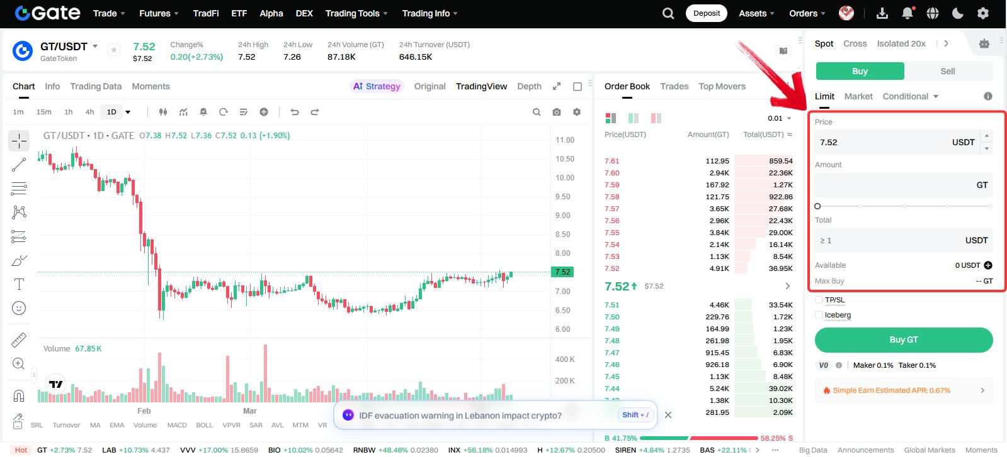The image size is (1007, 457).
Task: Open the Orders dropdown
Action: (x=807, y=13)
